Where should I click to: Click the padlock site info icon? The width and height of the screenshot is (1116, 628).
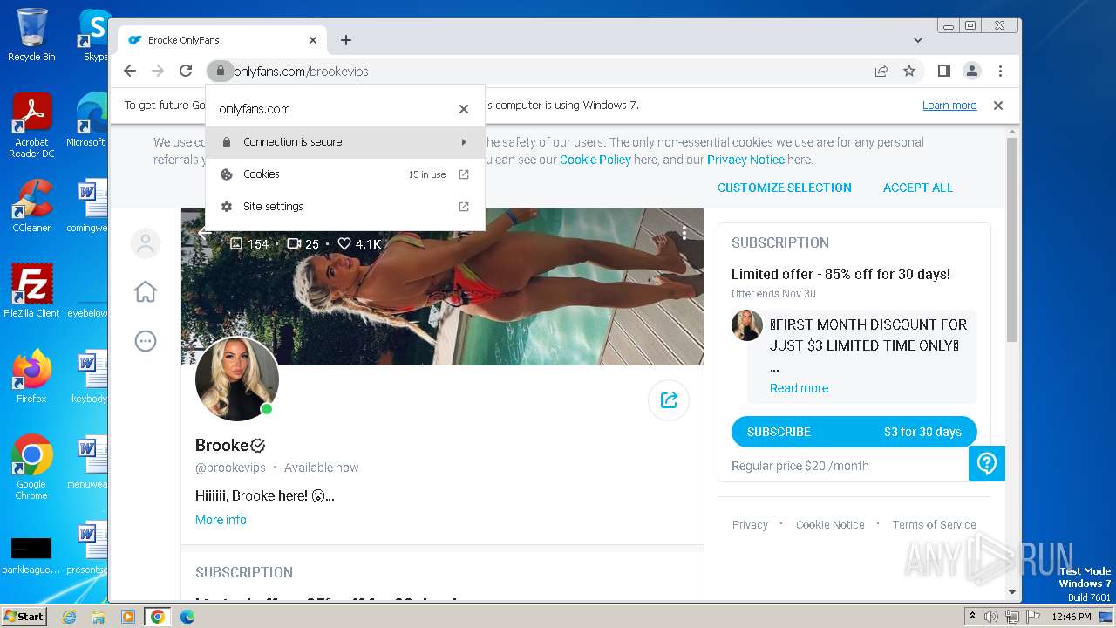[221, 71]
